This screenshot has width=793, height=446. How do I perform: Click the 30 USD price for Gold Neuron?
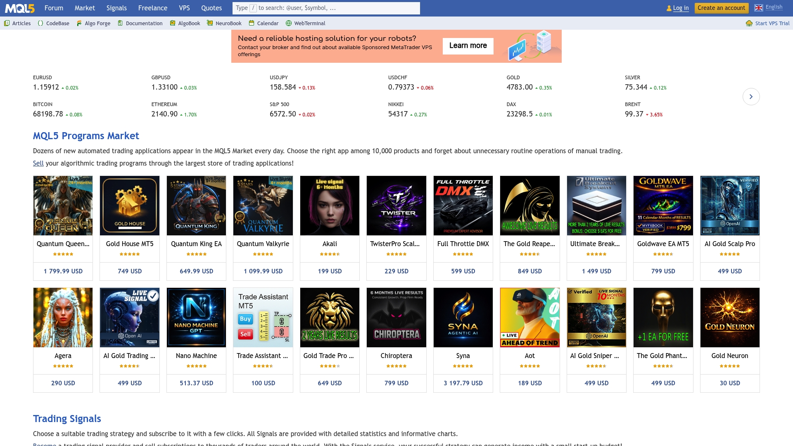point(730,383)
